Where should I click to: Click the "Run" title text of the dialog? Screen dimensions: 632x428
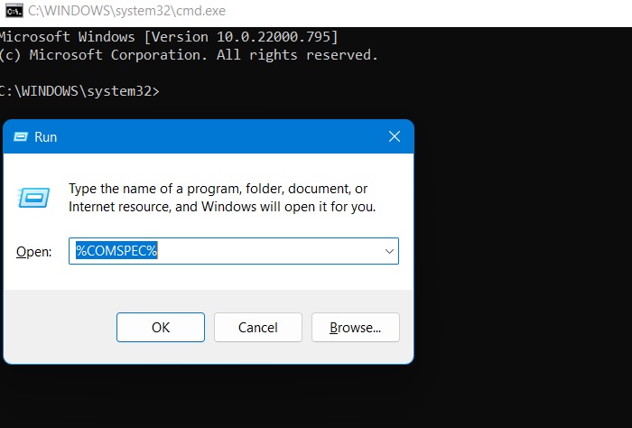point(45,137)
